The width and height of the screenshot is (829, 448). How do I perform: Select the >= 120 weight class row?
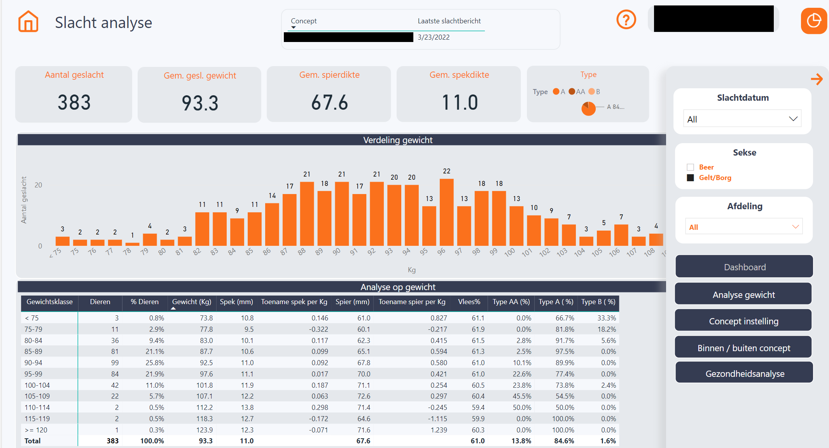click(320, 430)
